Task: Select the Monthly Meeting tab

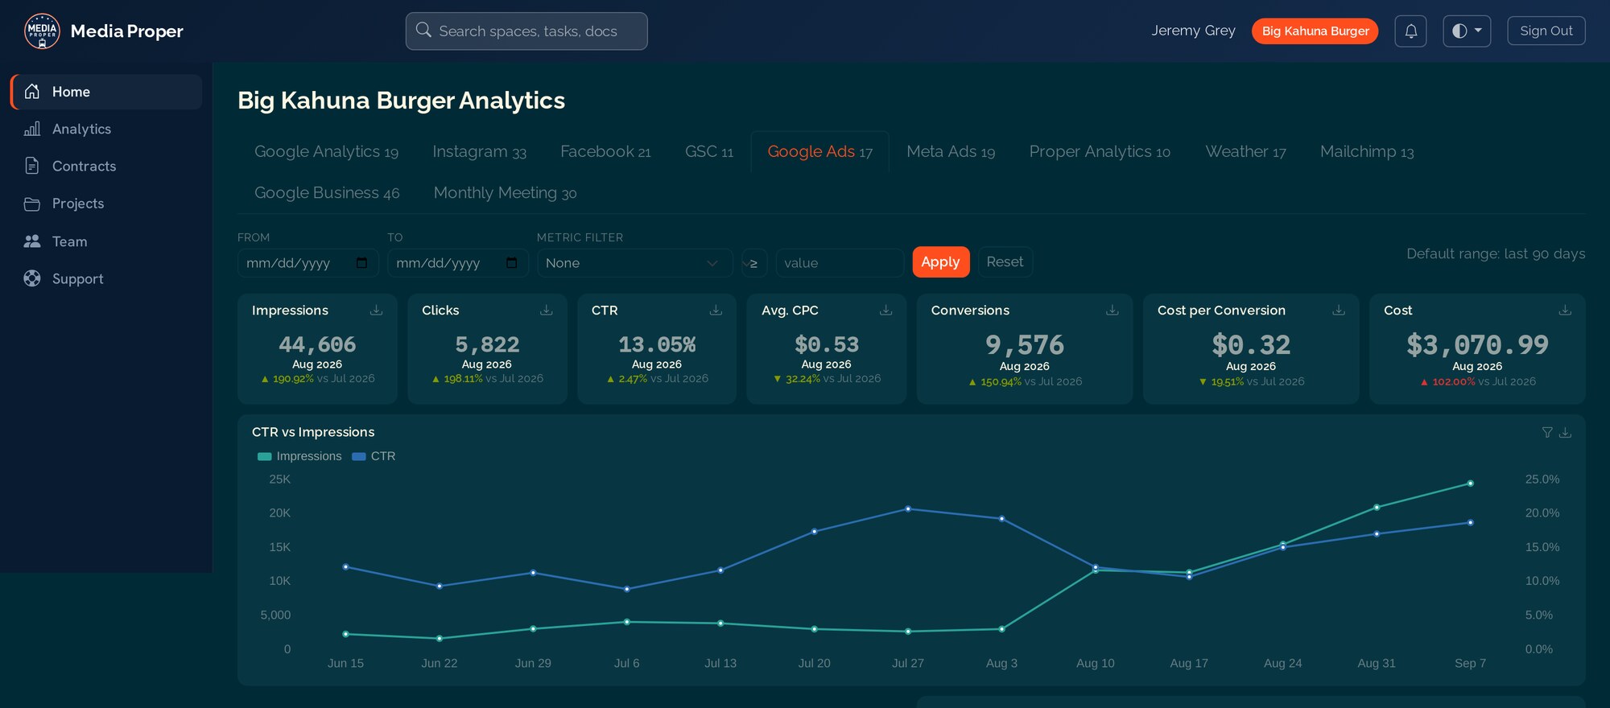Action: (505, 193)
